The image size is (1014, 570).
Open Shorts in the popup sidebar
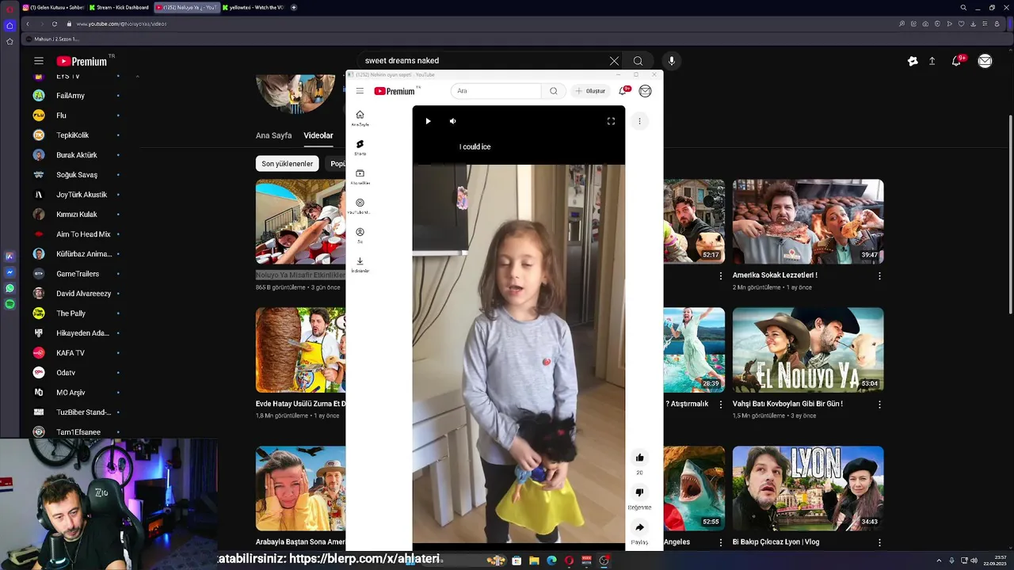point(360,147)
